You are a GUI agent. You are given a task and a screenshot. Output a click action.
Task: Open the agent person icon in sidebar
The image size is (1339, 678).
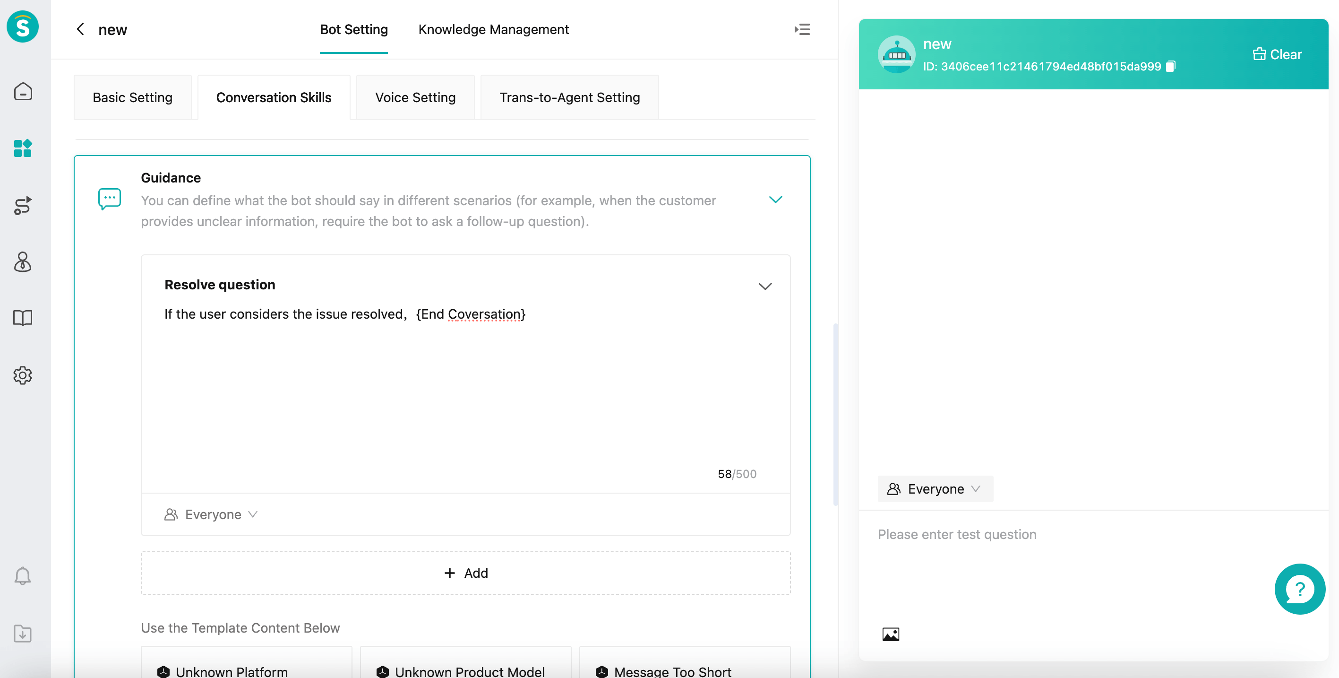click(23, 262)
